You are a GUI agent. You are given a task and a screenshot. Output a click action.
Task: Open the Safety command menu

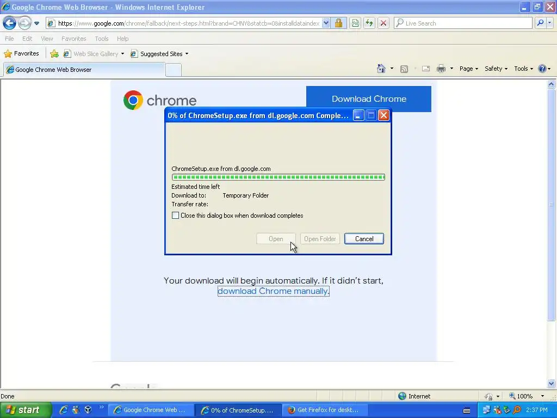click(x=496, y=69)
